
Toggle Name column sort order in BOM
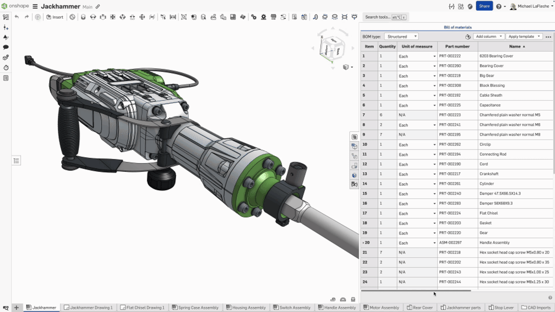515,46
